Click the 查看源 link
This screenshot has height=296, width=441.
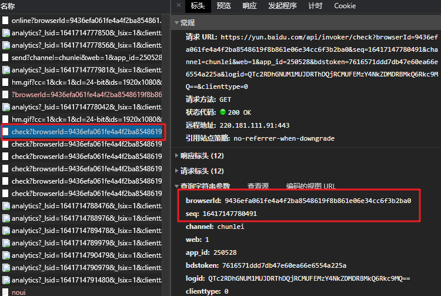[x=258, y=186]
